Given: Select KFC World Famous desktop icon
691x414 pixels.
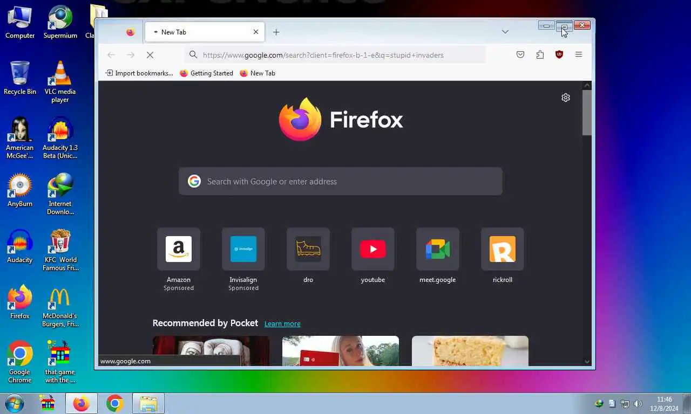Looking at the screenshot, I should point(60,251).
